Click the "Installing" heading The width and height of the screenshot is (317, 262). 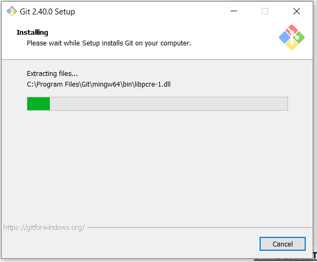(x=32, y=32)
